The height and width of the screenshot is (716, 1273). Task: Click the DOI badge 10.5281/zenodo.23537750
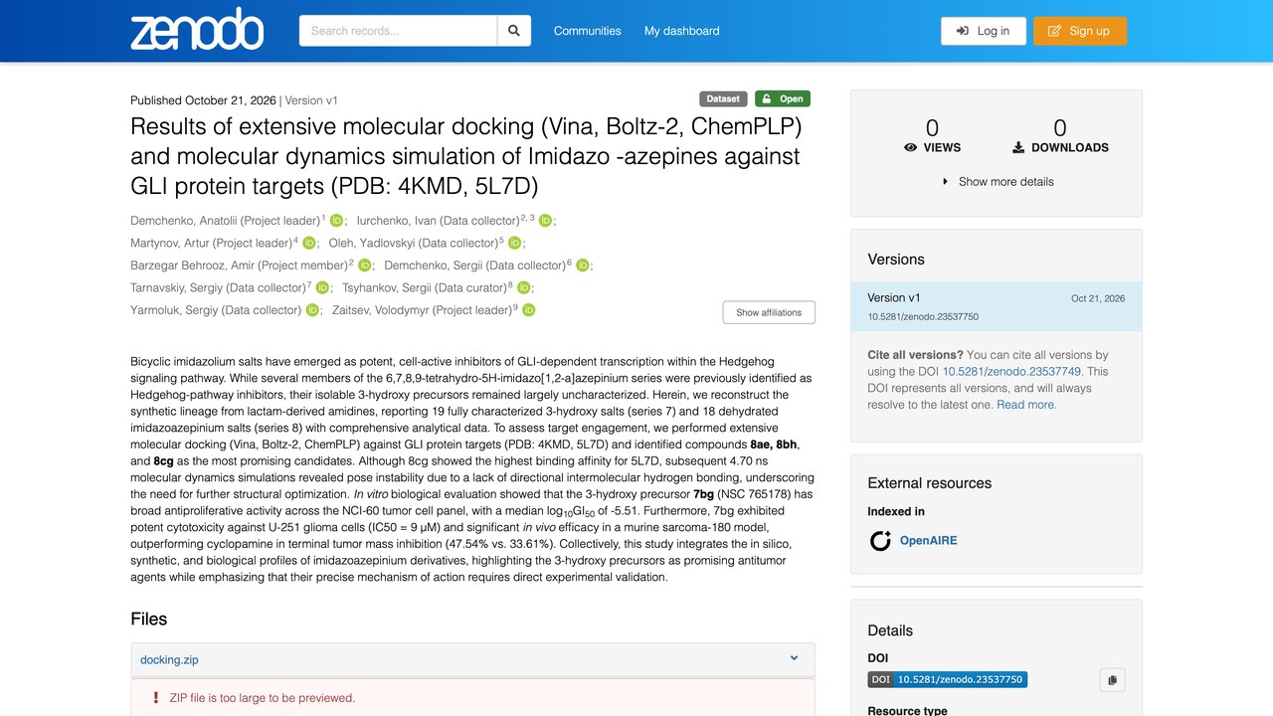pyautogui.click(x=948, y=680)
